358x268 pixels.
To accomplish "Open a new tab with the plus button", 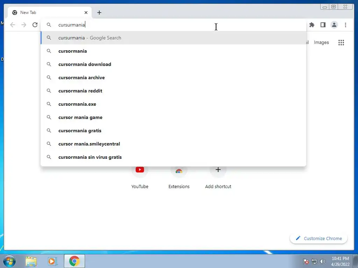I will coord(99,13).
